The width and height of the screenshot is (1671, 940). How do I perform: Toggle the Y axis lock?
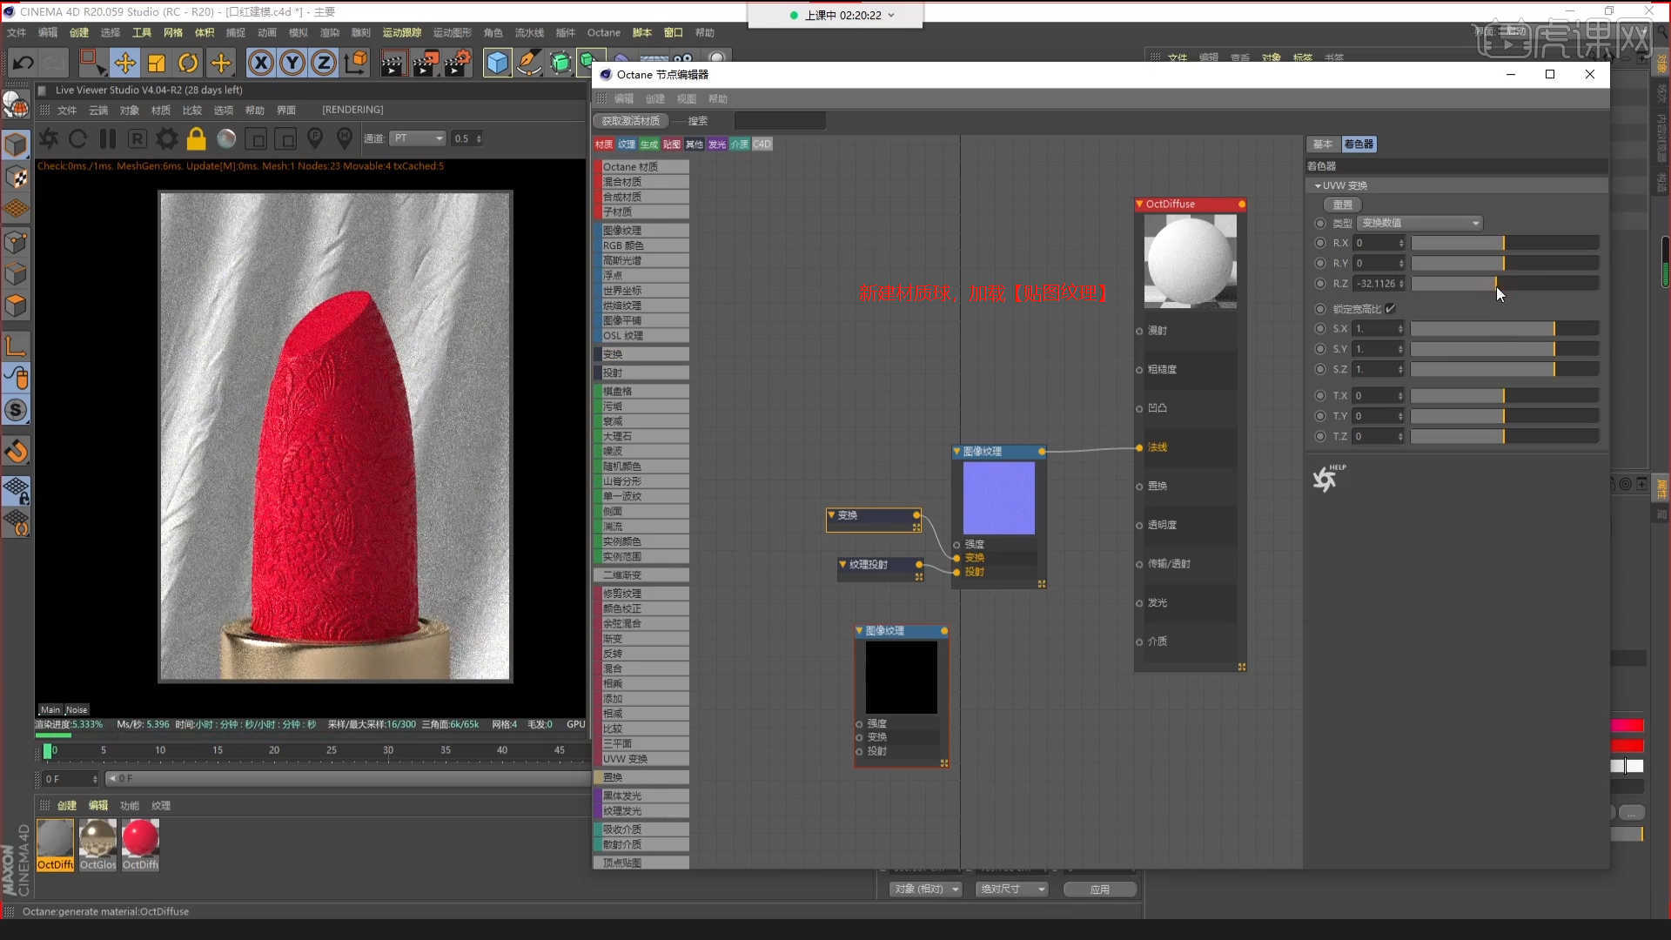292,63
